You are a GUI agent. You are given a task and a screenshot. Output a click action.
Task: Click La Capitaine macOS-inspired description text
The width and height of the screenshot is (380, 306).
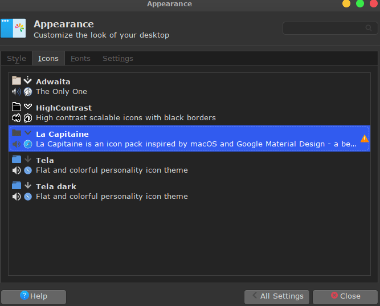(x=196, y=144)
